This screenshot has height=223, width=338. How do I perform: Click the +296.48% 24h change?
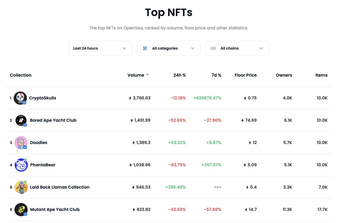(175, 187)
